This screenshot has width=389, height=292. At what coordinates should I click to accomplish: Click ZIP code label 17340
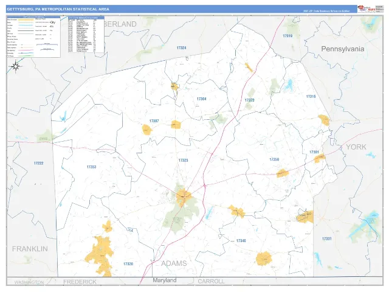tap(241, 241)
